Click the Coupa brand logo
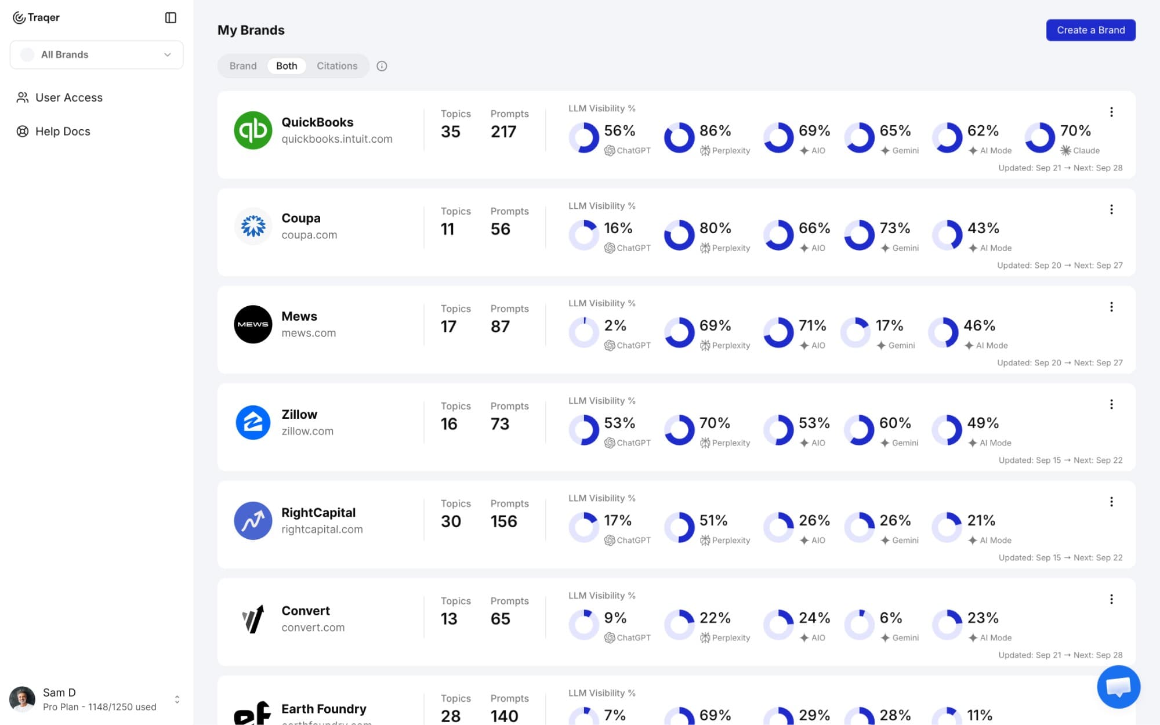The image size is (1160, 725). (x=253, y=226)
